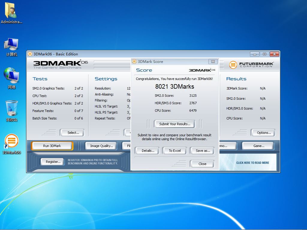The height and width of the screenshot is (230, 307).
Task: Click the 3DMark06 Basic Edition title bar icon
Action: 30,54
